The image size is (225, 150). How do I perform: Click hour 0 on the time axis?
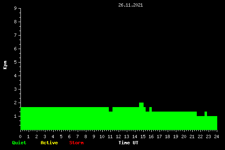[x=20, y=137]
